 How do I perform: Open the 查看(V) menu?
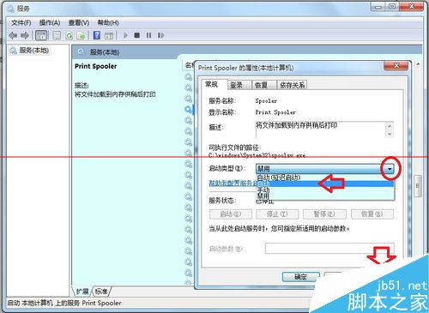pyautogui.click(x=79, y=22)
